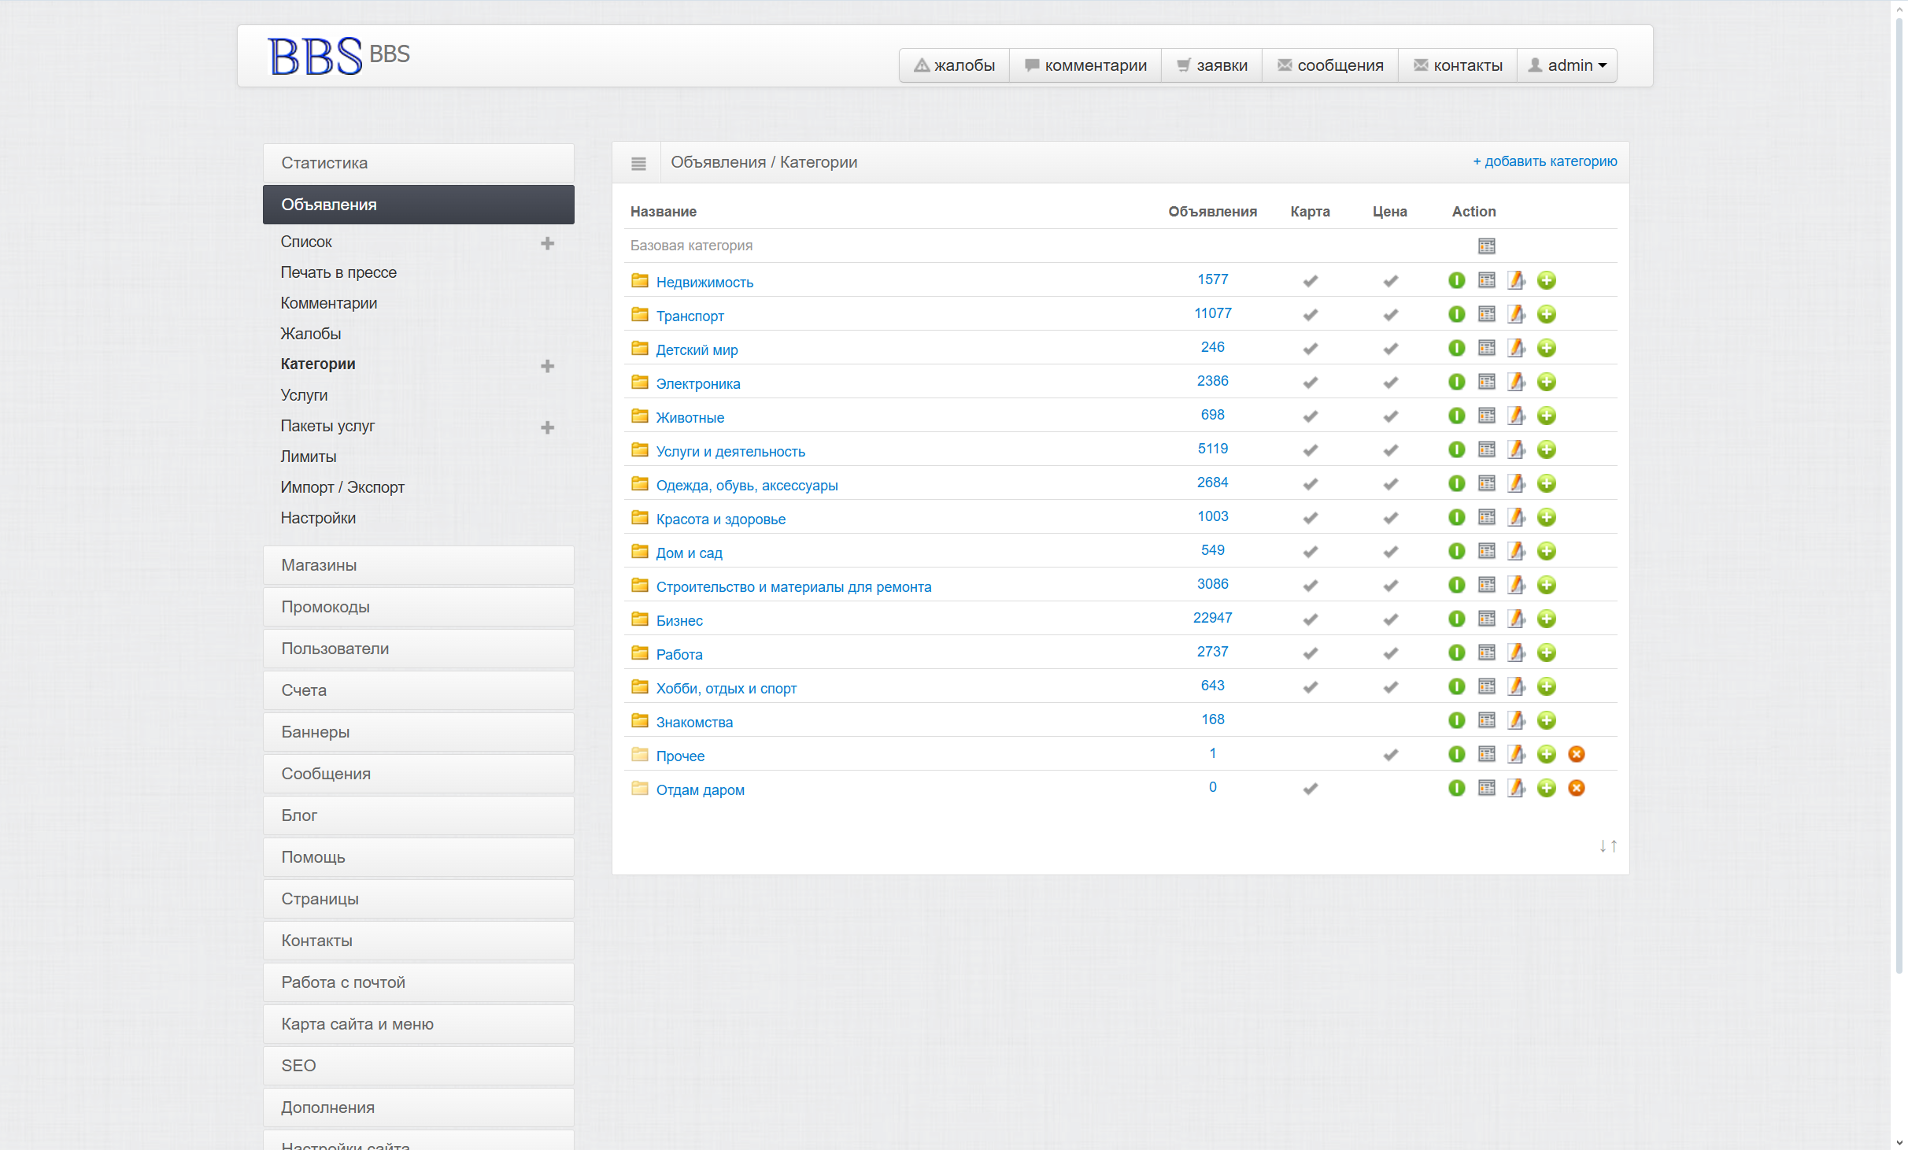The height and width of the screenshot is (1150, 1908).
Task: Click the plus next to Список in the sidebar
Action: point(547,243)
